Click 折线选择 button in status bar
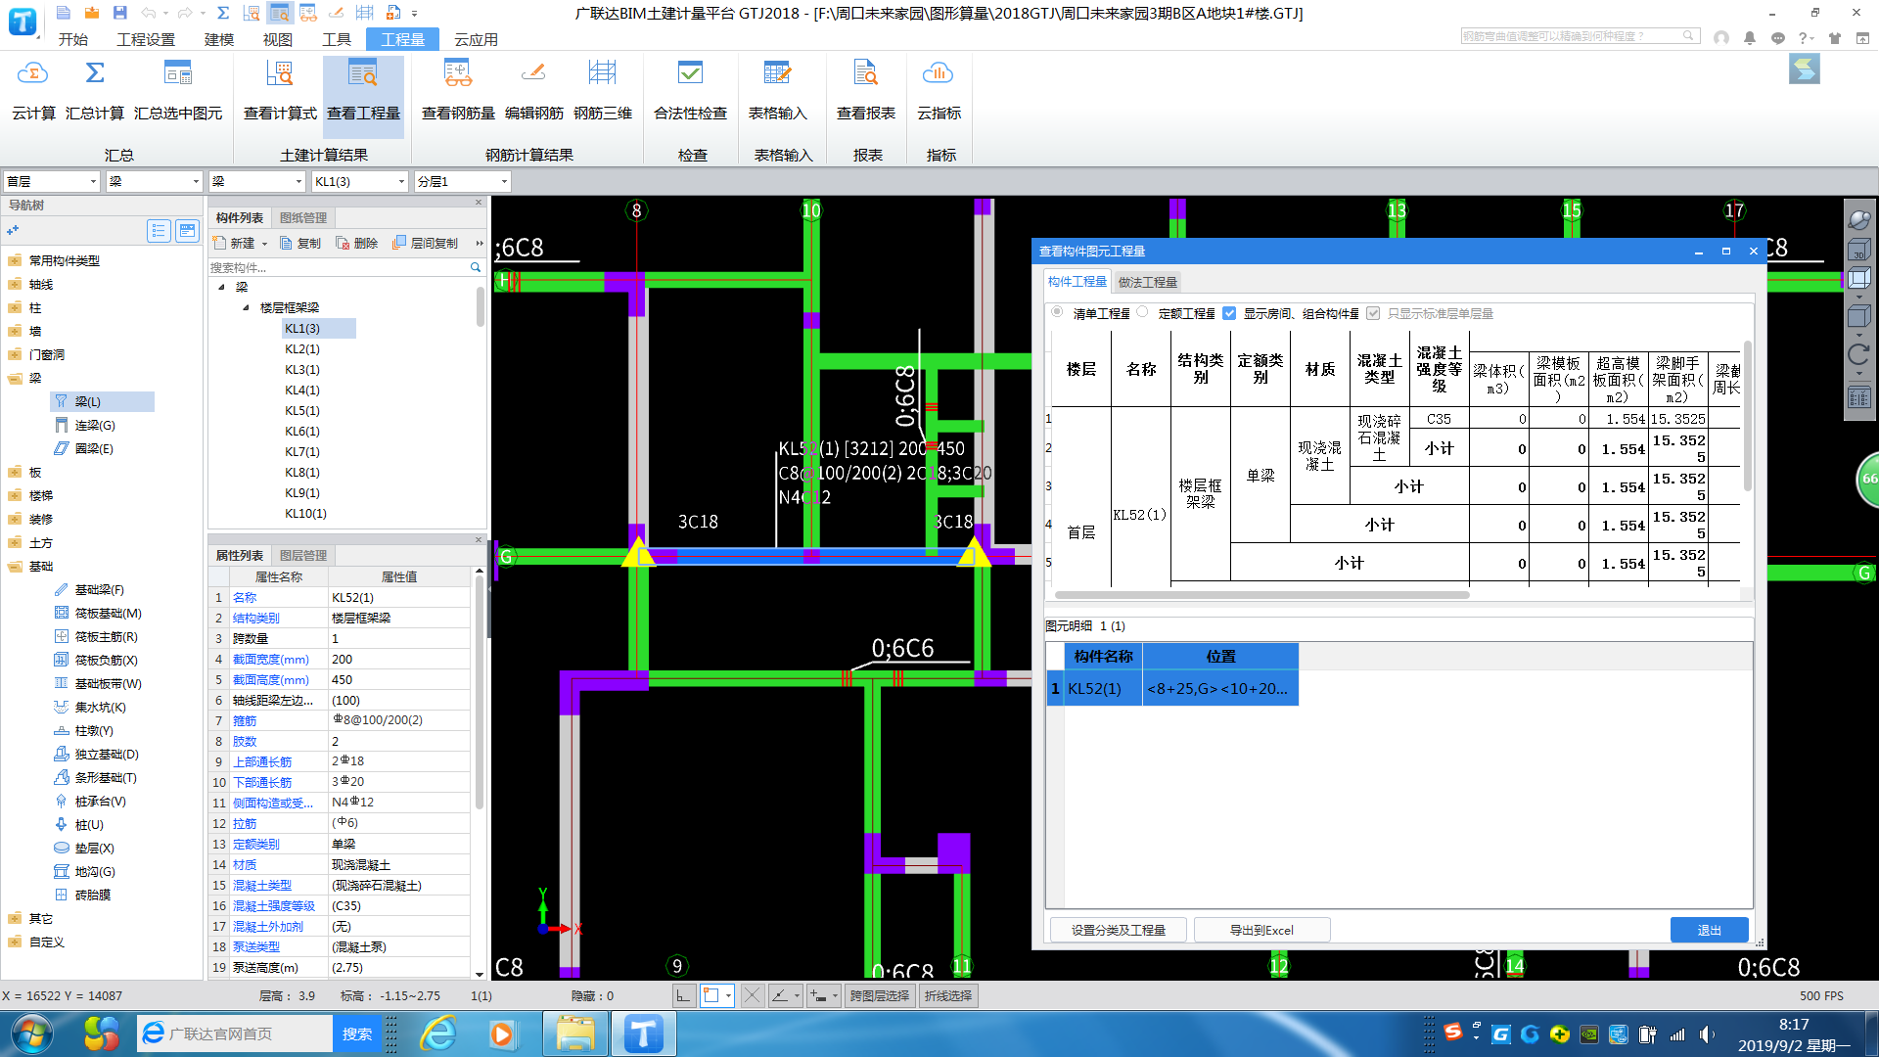The image size is (1879, 1057). pos(948,995)
